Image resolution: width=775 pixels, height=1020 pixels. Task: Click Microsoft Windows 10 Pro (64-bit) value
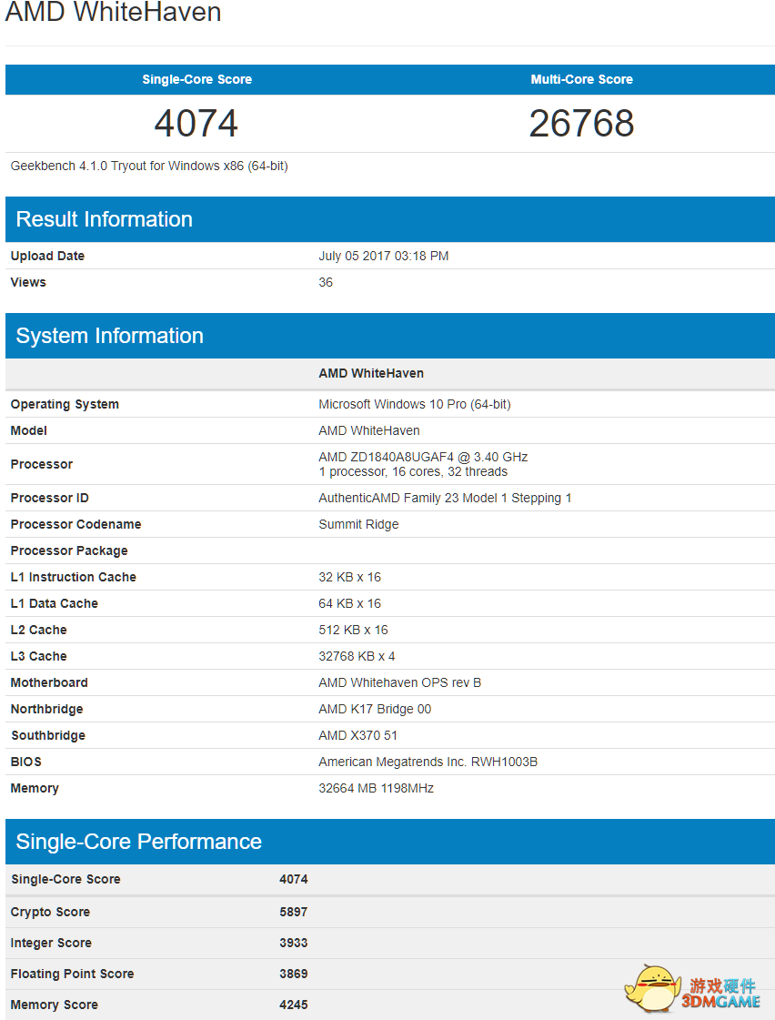(415, 404)
